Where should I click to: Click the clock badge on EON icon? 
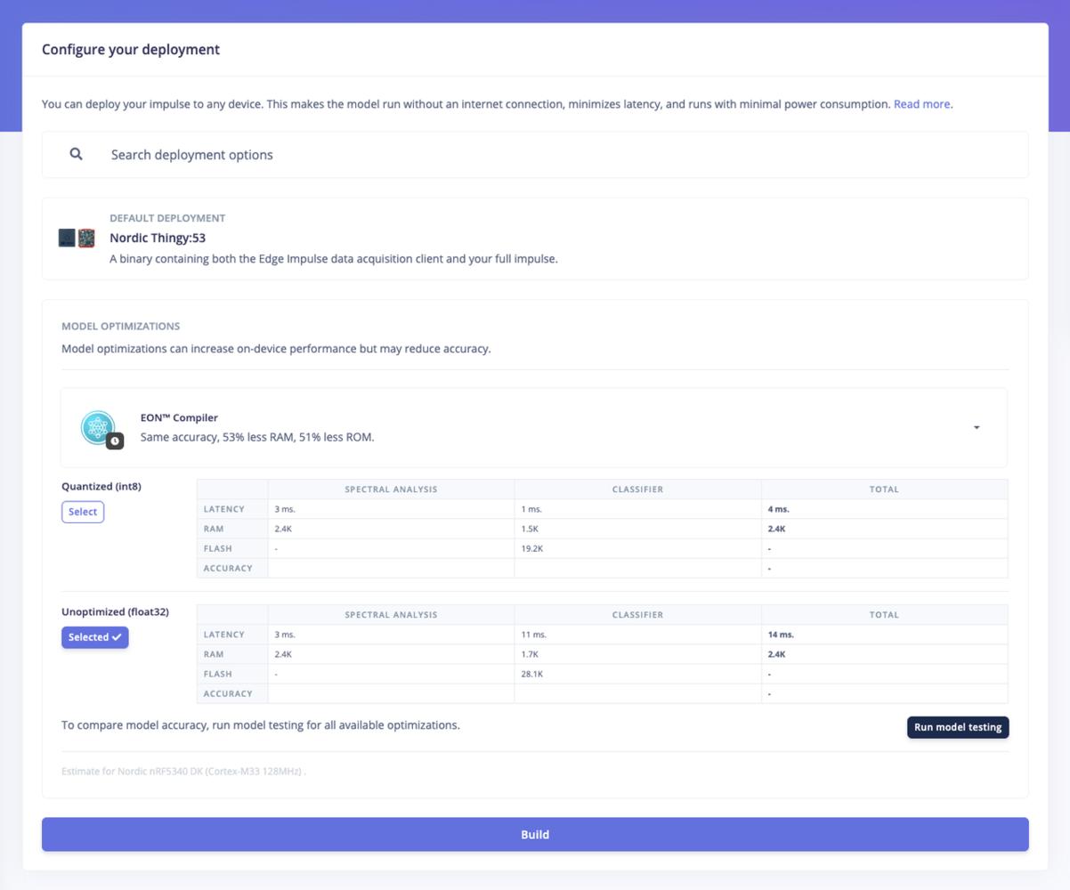tap(115, 441)
